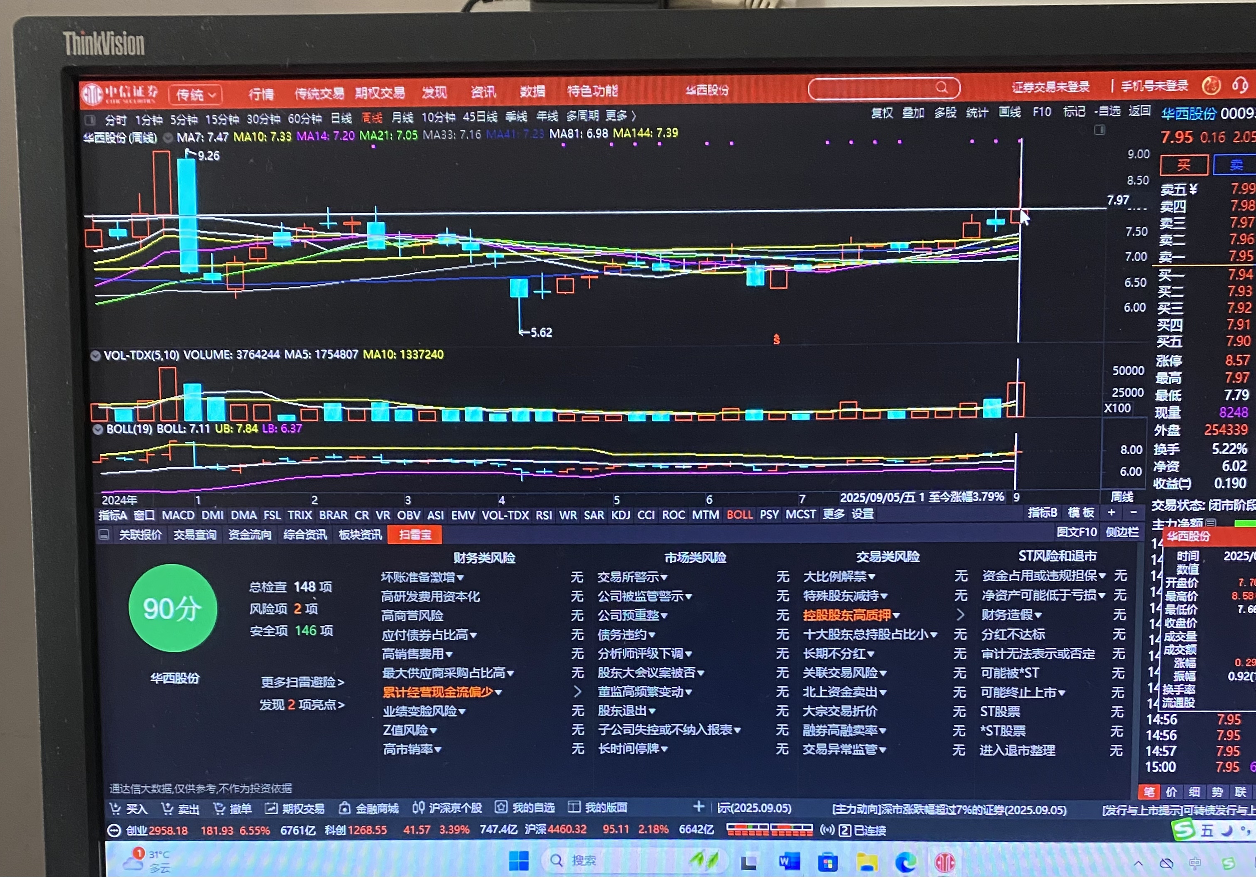Open the 行情 menu
The height and width of the screenshot is (877, 1256).
coord(261,94)
